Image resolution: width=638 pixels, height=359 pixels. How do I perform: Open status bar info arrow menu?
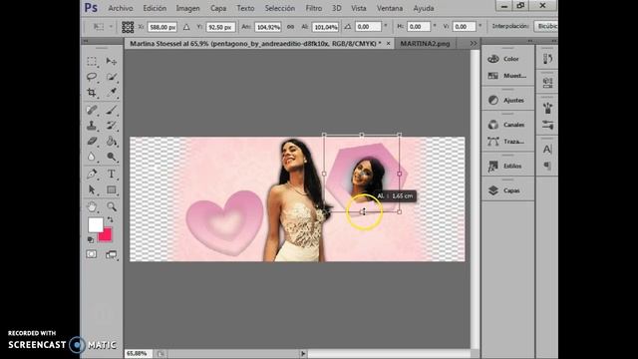tap(303, 354)
